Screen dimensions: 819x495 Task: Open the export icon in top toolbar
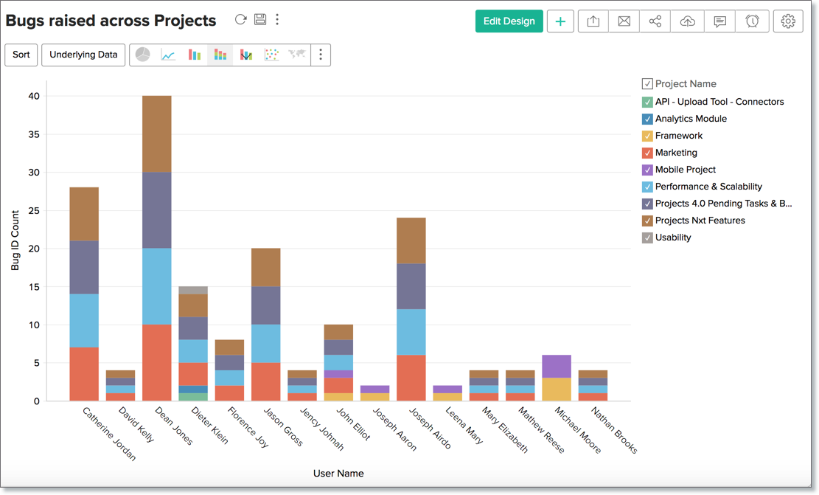click(x=593, y=21)
